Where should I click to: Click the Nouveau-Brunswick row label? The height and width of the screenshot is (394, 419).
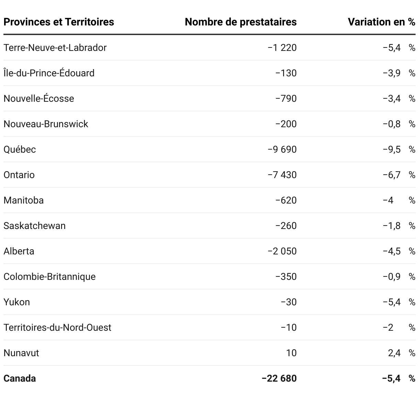[46, 124]
